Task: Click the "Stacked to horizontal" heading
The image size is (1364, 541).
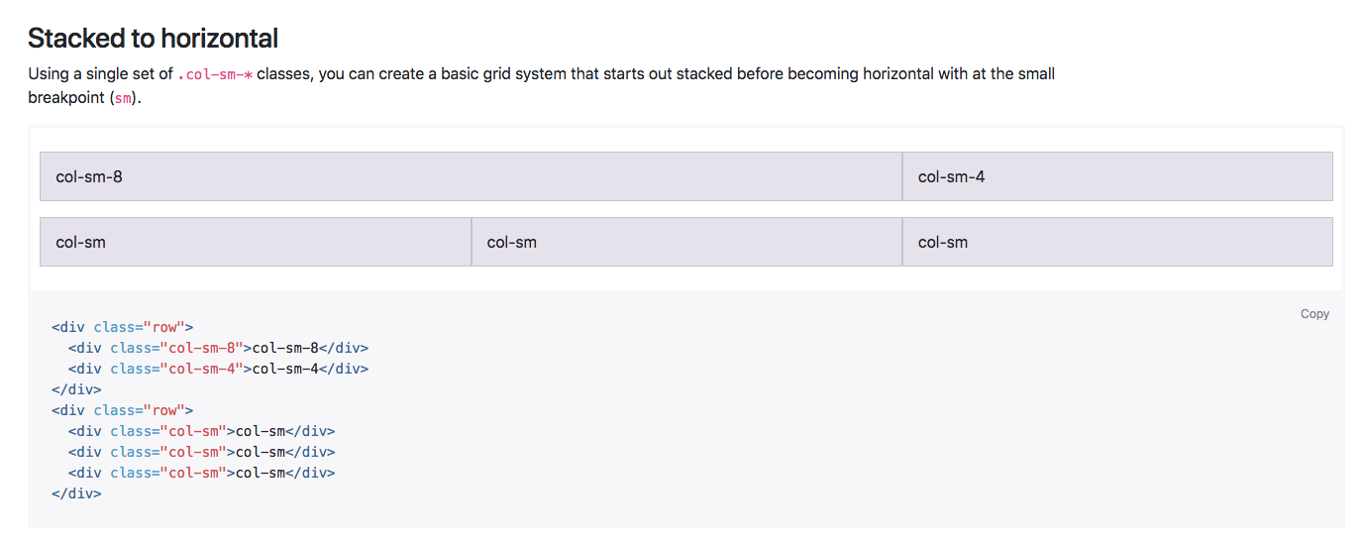Action: [153, 39]
